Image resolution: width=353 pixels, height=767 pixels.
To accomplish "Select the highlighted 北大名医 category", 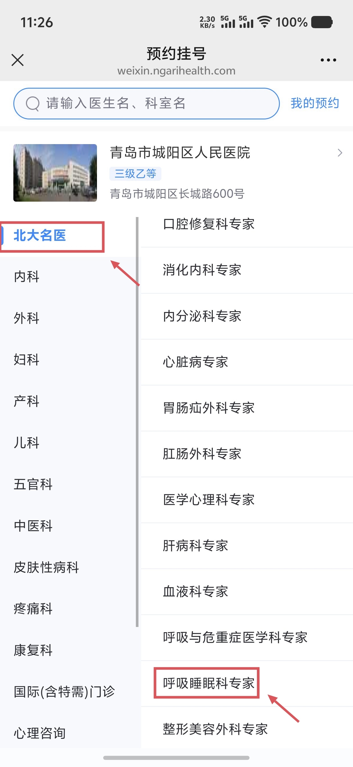I will (x=39, y=235).
